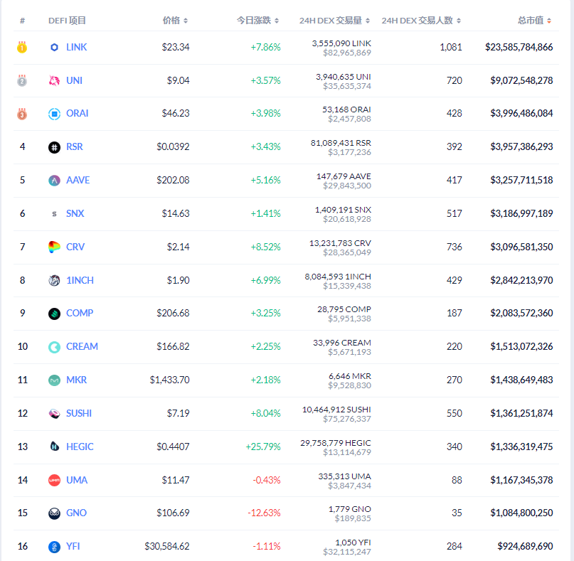
Task: Click COMP trader count 187
Action: (x=455, y=314)
